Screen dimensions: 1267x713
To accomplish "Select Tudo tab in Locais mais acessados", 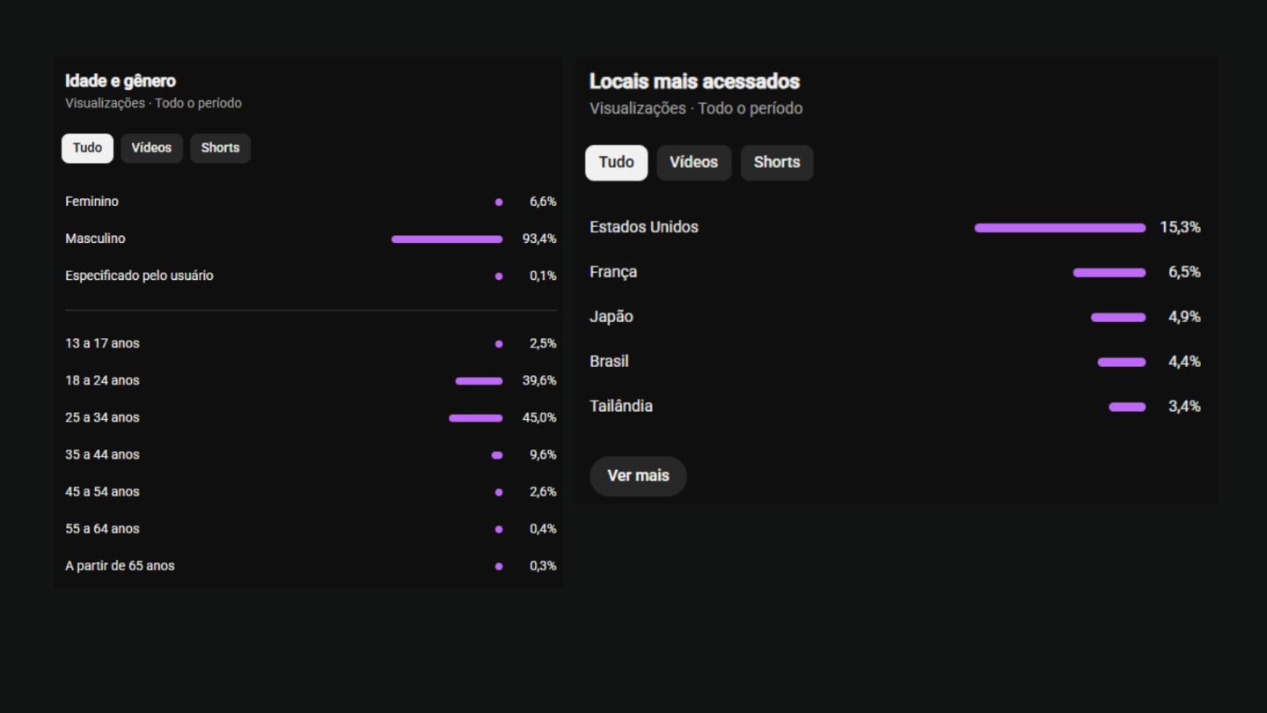I will [616, 163].
